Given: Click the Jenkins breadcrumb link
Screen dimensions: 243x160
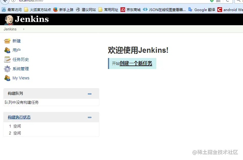Looking at the screenshot, I should tap(10, 29).
